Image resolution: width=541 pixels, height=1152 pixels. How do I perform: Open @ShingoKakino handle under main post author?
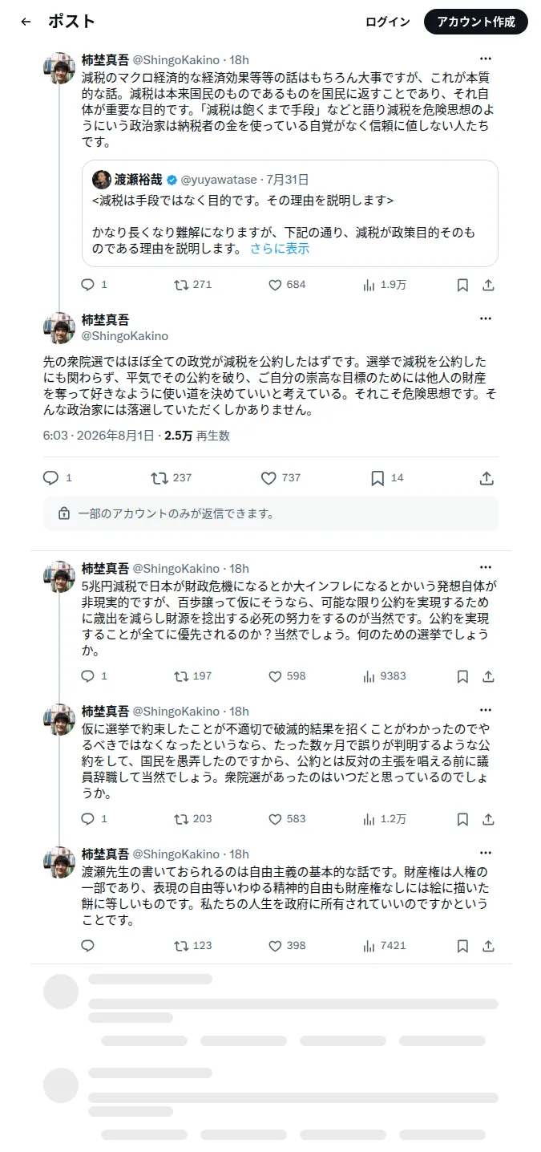pos(125,336)
